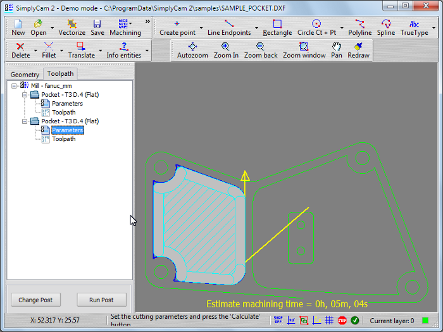This screenshot has width=443, height=332.
Task: Toggle Snap Off in status bar
Action: [278, 321]
